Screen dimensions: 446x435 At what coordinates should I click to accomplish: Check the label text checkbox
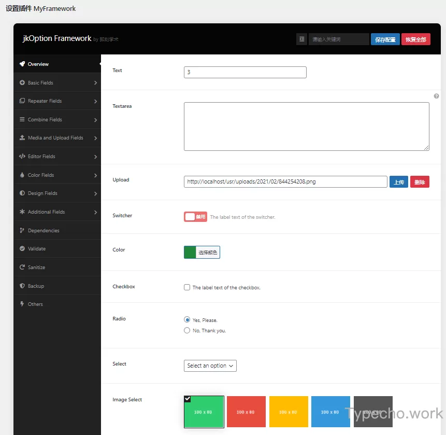pos(187,287)
